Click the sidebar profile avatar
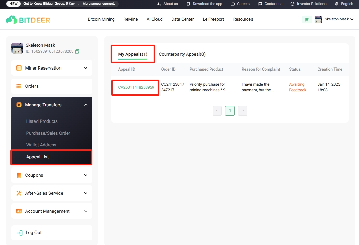Screen dimensions: 359x245 pyautogui.click(x=17, y=48)
